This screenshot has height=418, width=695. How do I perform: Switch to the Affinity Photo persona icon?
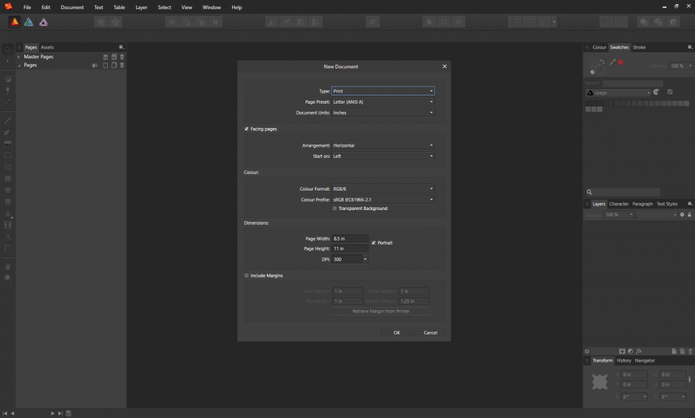[43, 22]
